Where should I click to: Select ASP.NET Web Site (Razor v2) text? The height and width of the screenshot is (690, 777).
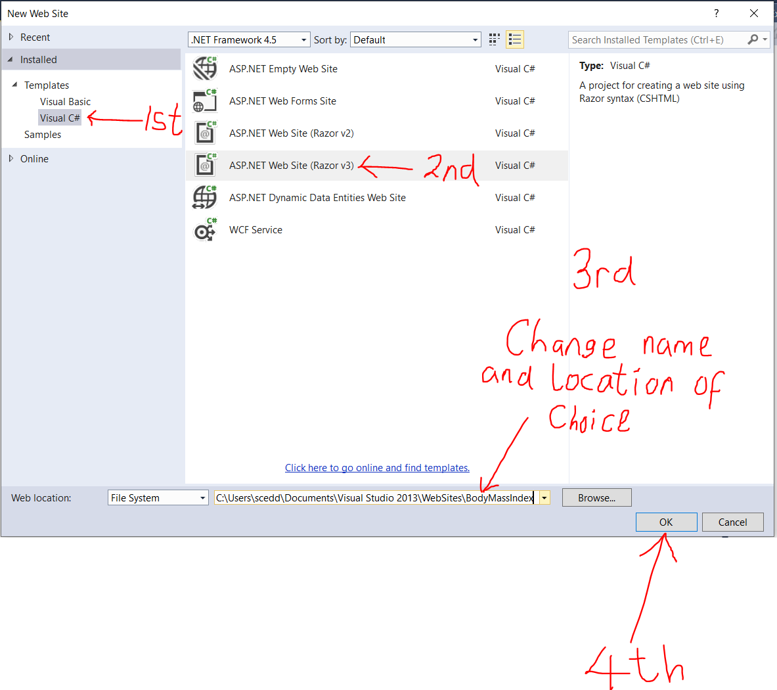click(x=292, y=133)
